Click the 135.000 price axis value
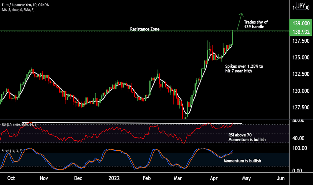313x185 pixels. pos(301,58)
